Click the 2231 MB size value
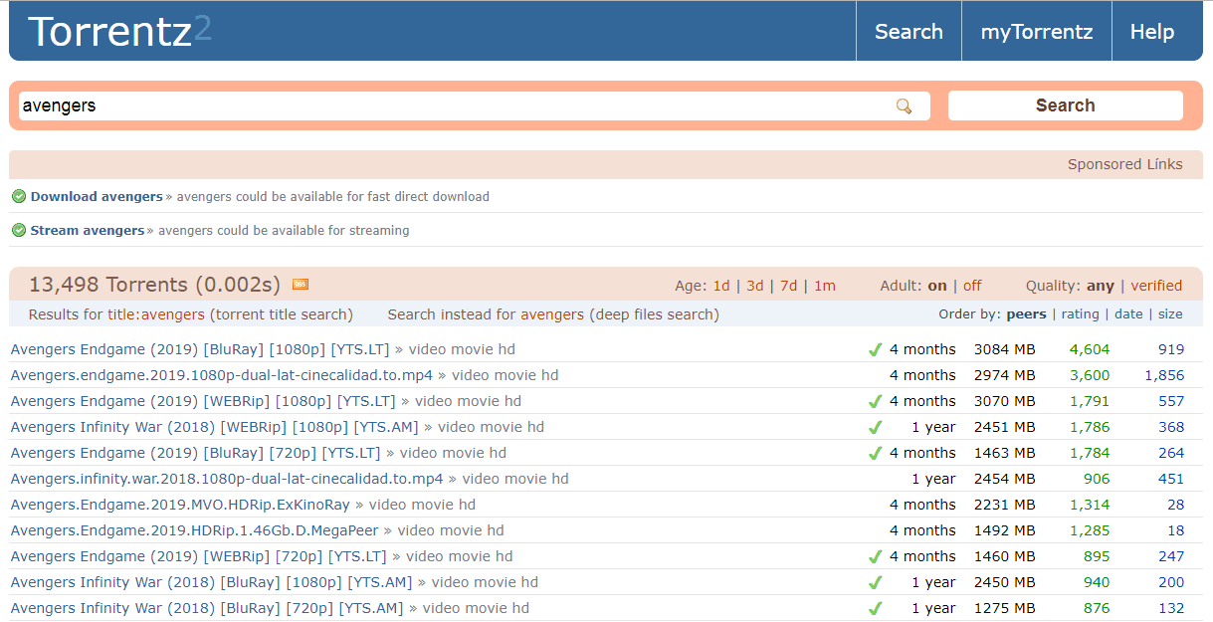 1004,505
